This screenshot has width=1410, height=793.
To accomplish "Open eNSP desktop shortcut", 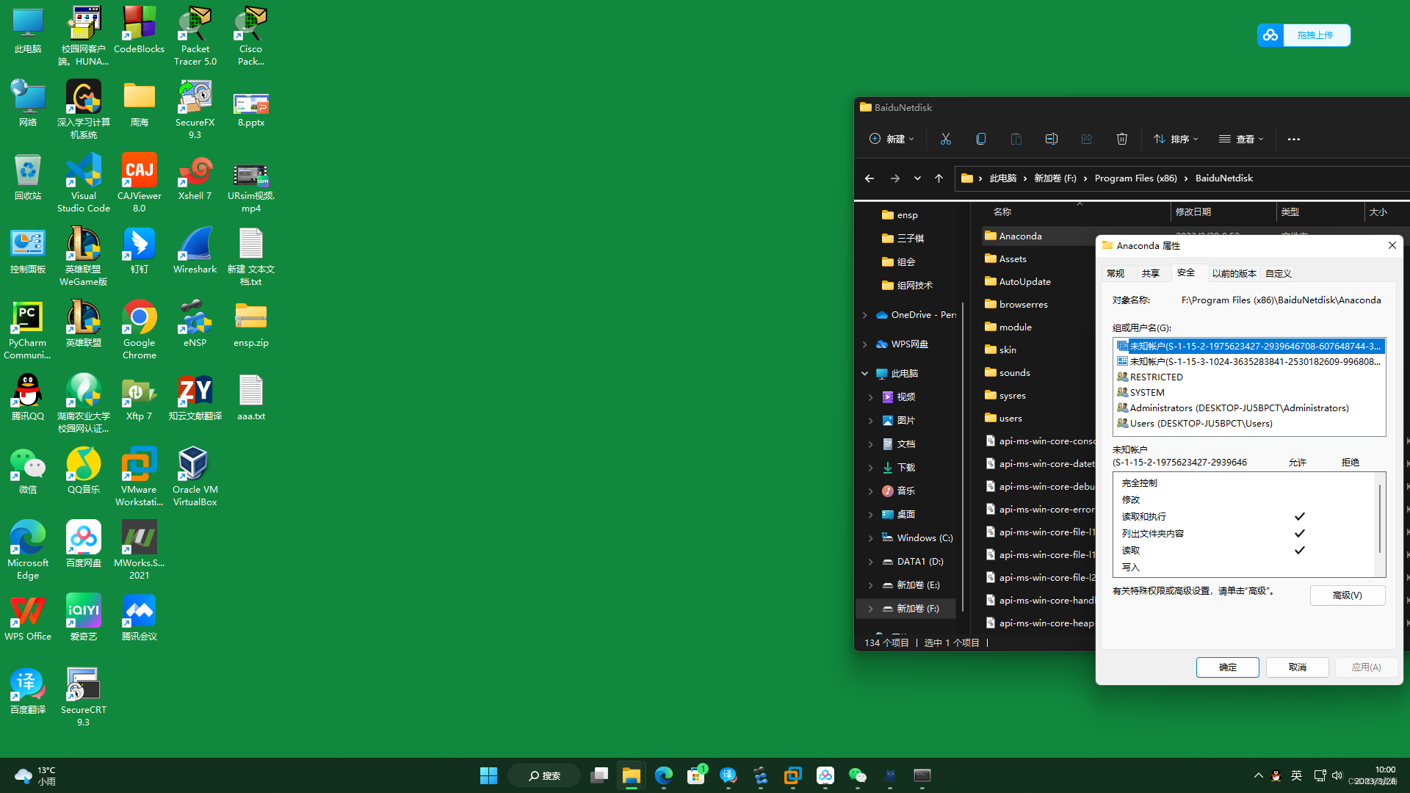I will 195,324.
